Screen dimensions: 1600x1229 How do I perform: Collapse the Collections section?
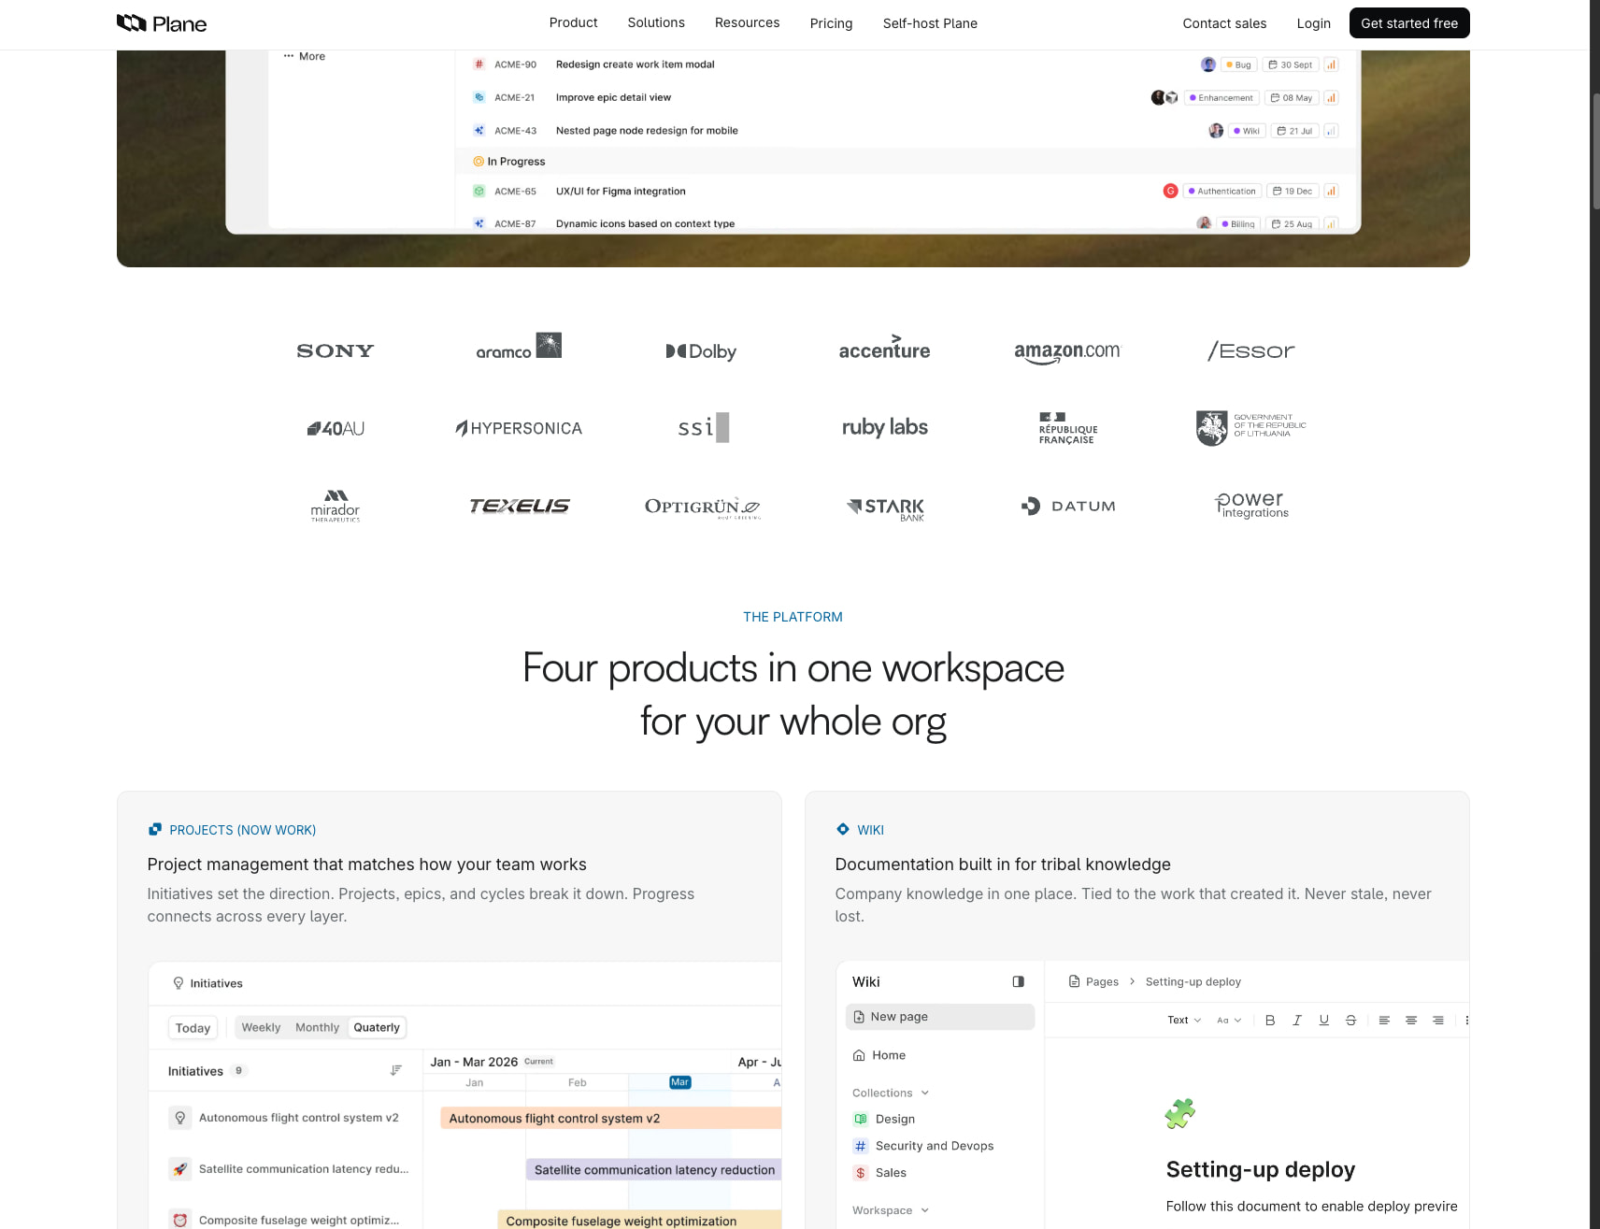925,1093
